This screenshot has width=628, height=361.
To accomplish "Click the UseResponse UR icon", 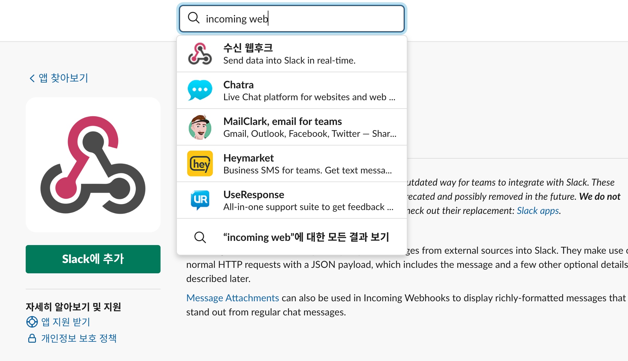I will (200, 200).
